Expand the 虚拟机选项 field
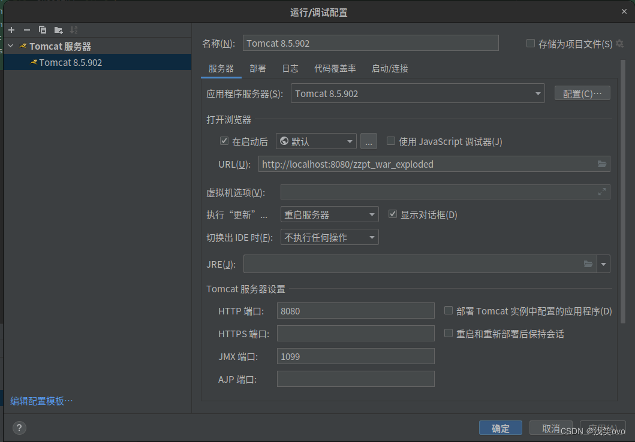Image resolution: width=635 pixels, height=442 pixels. pyautogui.click(x=602, y=192)
